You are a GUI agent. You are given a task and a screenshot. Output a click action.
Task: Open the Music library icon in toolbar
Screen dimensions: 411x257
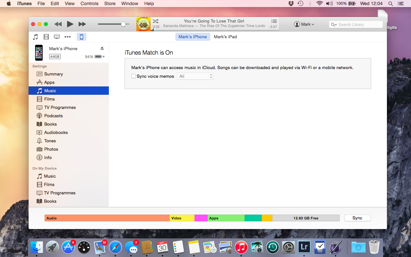pos(36,37)
